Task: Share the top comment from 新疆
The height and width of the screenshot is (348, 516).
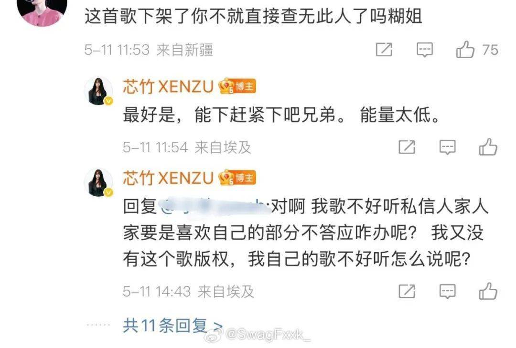Action: 384,50
